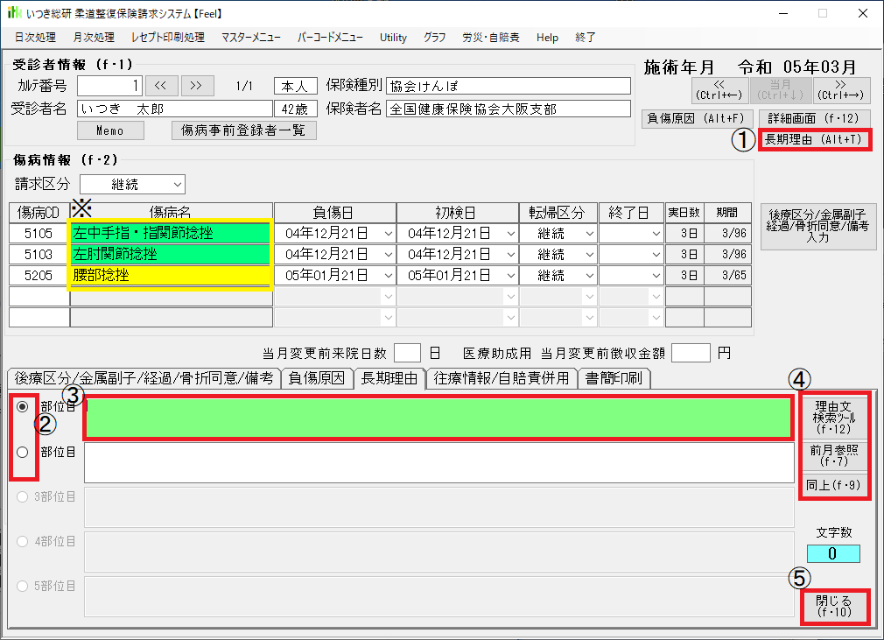This screenshot has height=640, width=884.
Task: Click the previous patient << button
Action: [161, 86]
